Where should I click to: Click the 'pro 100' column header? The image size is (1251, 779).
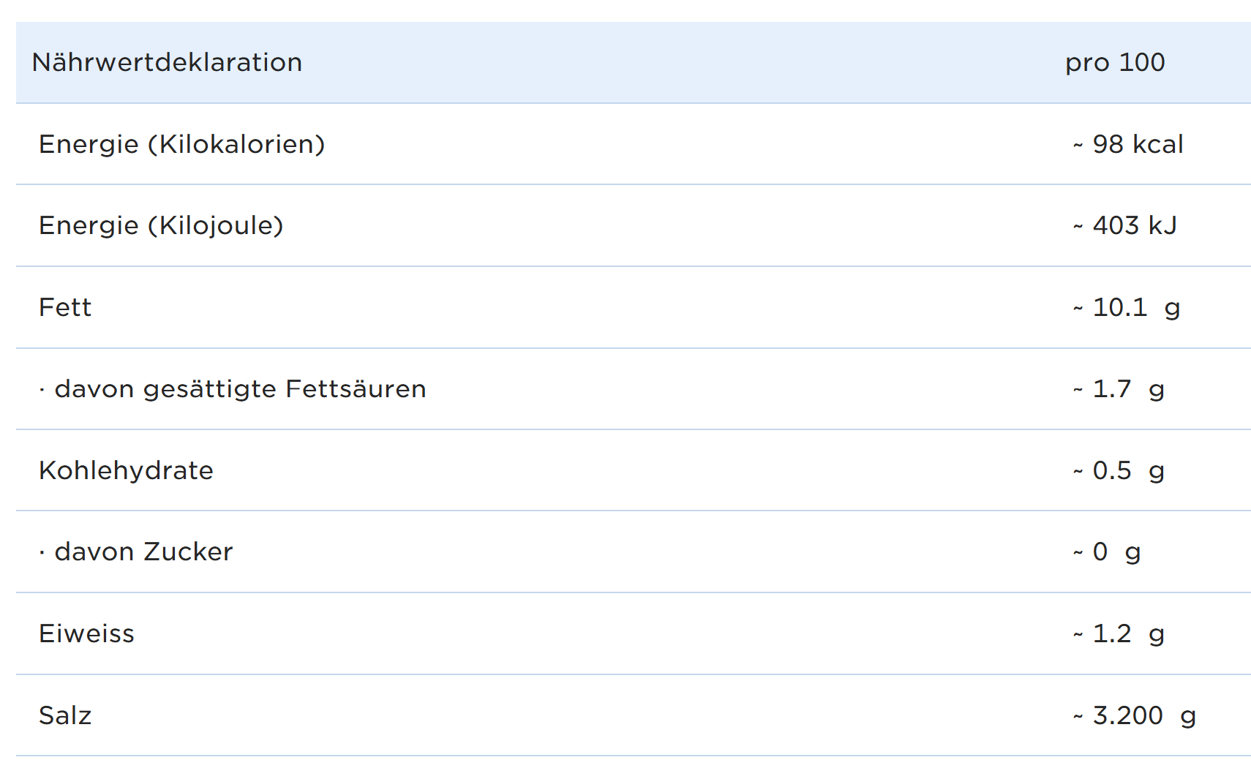click(x=1114, y=63)
